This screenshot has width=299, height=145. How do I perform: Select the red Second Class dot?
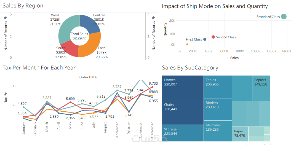[x=213, y=37]
